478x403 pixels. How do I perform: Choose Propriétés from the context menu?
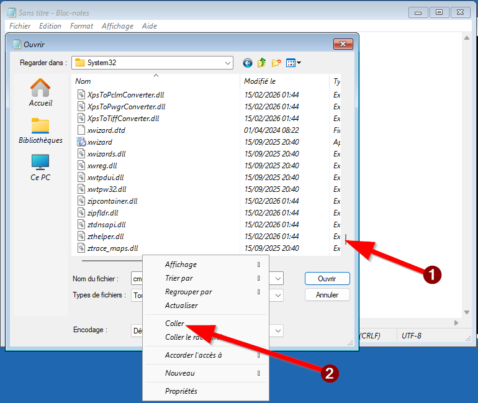click(181, 391)
